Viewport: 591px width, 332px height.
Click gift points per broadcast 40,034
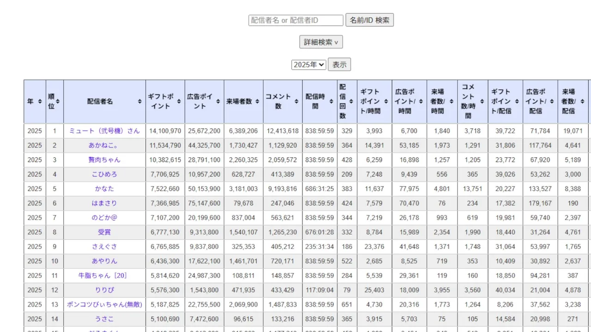pyautogui.click(x=506, y=290)
